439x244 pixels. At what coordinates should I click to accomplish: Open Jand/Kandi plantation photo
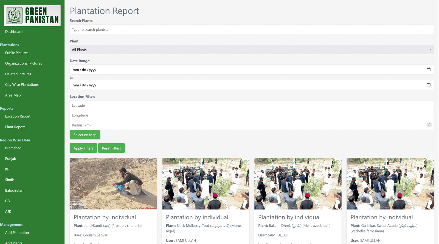point(113,184)
